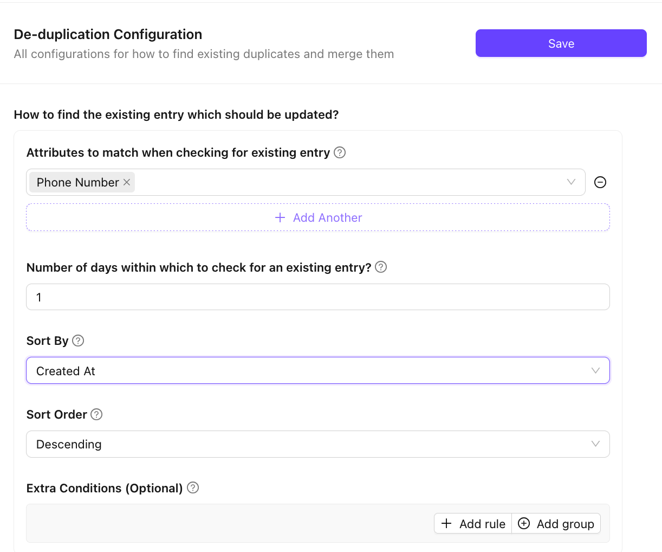Image resolution: width=662 pixels, height=552 pixels.
Task: Click the plus icon in Add Another
Action: tap(280, 217)
